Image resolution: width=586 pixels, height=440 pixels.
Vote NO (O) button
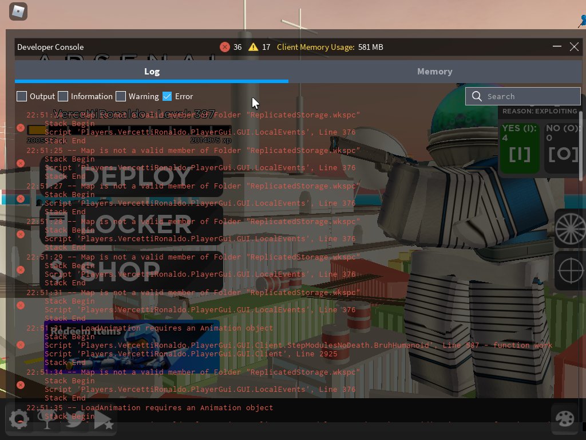[x=564, y=148]
